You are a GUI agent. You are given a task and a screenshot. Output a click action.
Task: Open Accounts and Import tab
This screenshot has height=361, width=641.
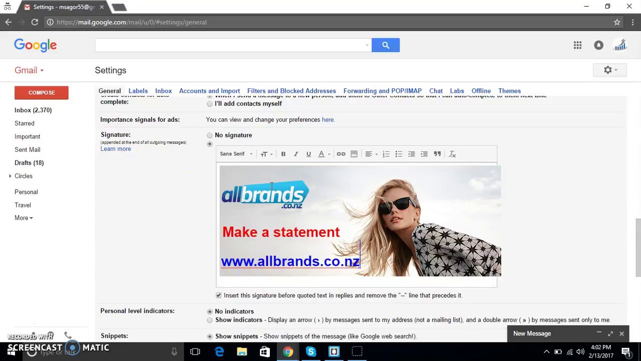tap(209, 91)
